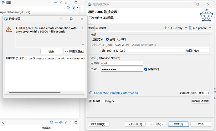Open the Connection variables information link

(x=116, y=93)
